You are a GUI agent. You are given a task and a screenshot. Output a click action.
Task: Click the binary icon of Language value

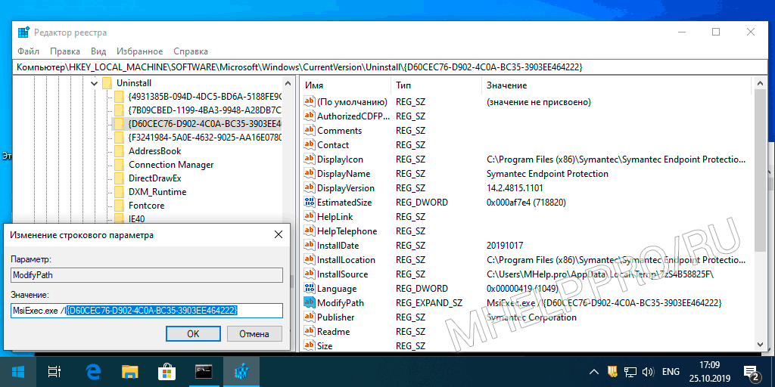[x=310, y=288]
